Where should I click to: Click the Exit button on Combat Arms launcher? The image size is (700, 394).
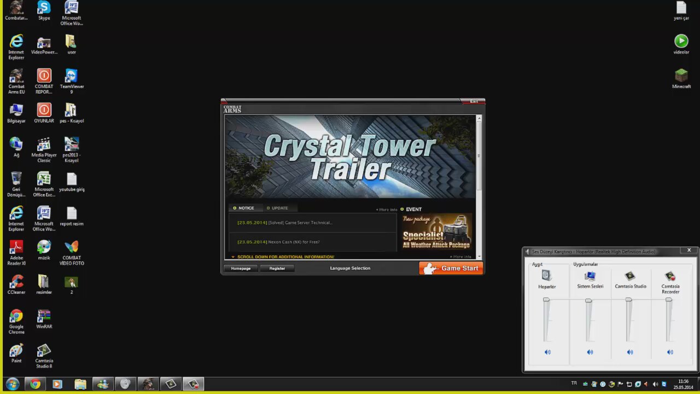(x=474, y=101)
